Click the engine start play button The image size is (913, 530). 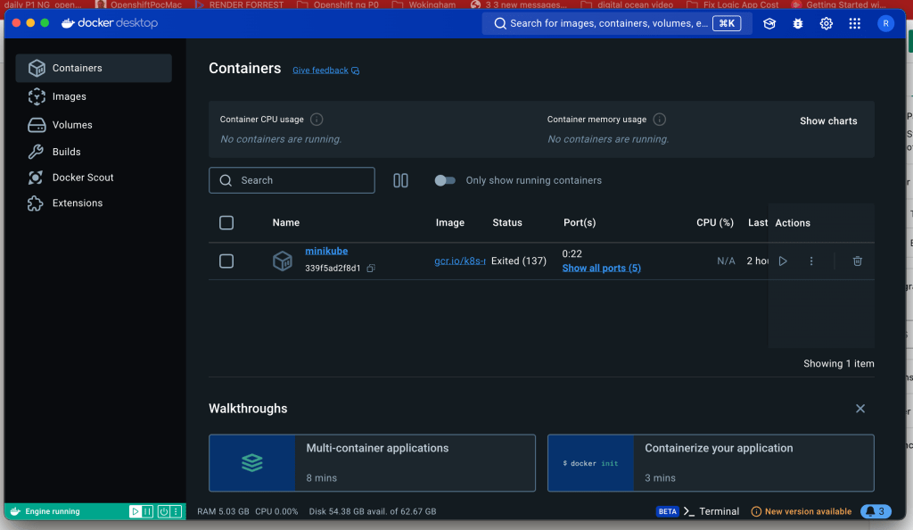136,511
